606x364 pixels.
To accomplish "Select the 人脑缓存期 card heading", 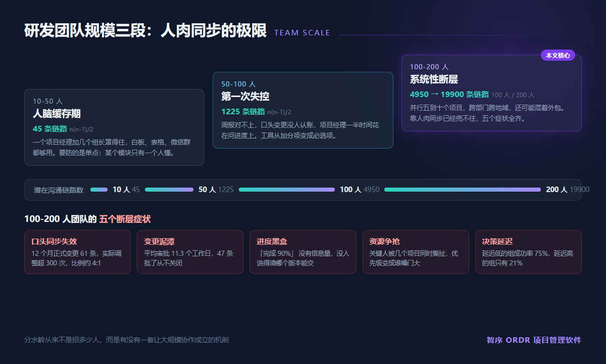I will (57, 114).
